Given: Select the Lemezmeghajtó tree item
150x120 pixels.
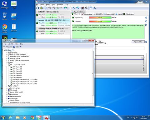Looking at the screenshot, I should click(14, 88).
